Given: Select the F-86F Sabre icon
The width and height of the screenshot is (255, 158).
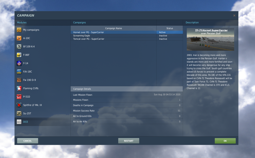Looking at the screenshot, I should coord(19,55).
